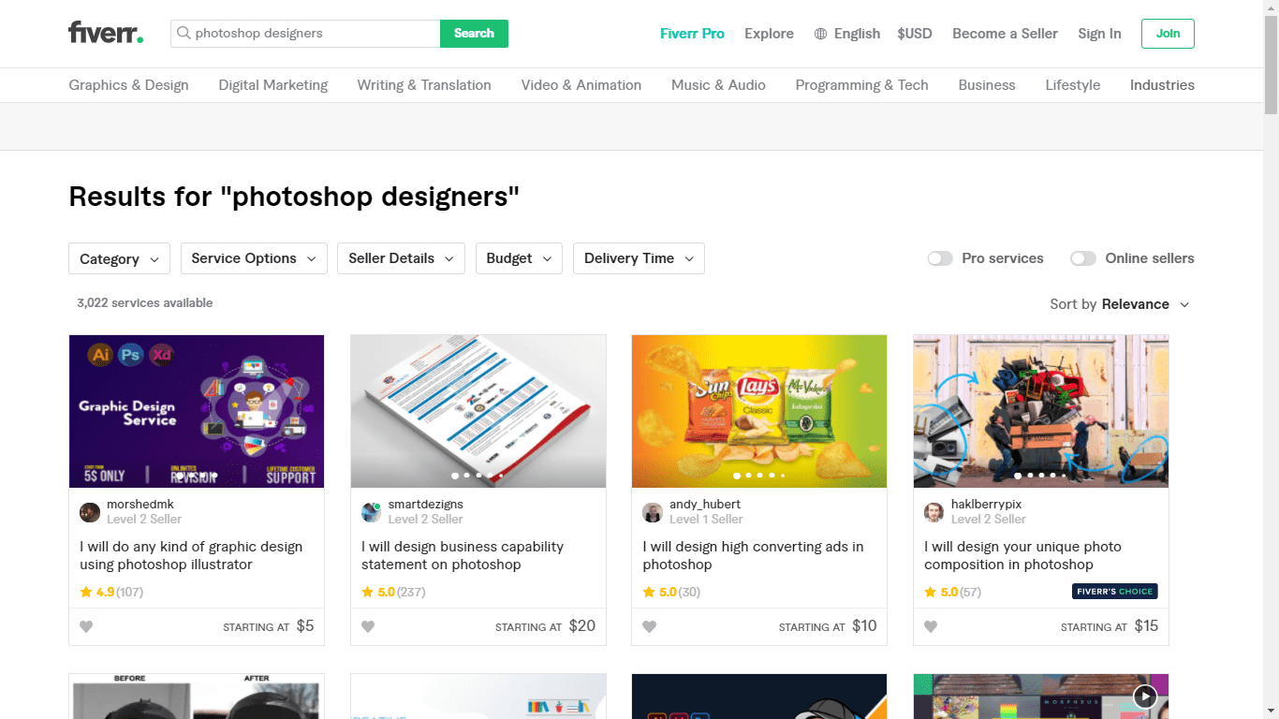Click the Sign In link
The image size is (1279, 719).
(x=1099, y=34)
